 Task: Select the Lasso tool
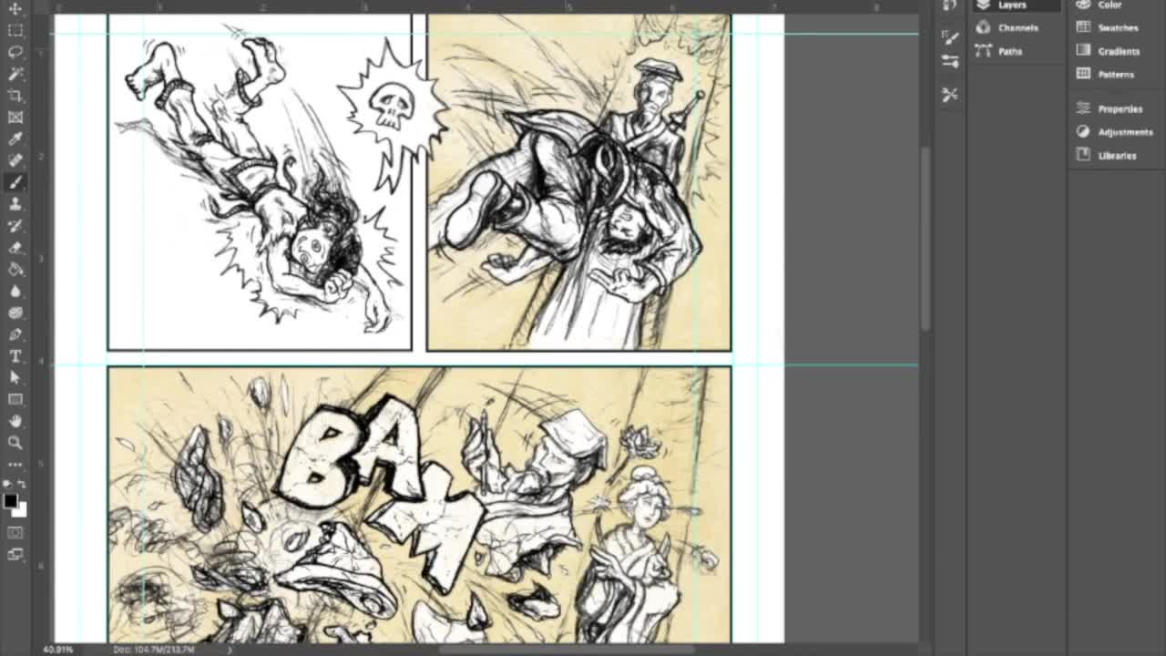click(15, 52)
